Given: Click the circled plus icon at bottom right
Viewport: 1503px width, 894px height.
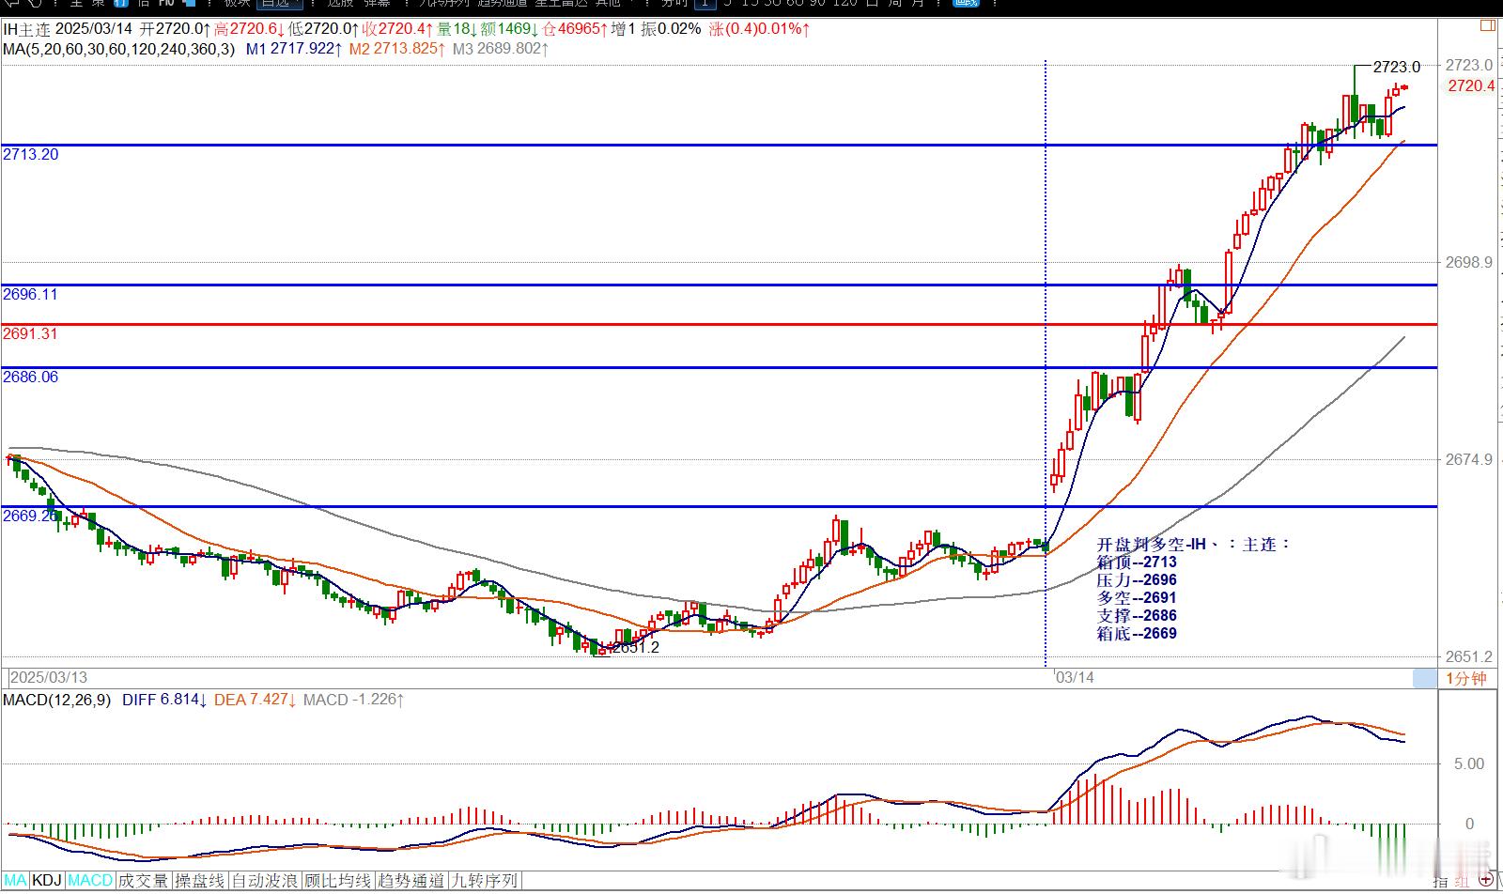Looking at the screenshot, I should [1487, 880].
